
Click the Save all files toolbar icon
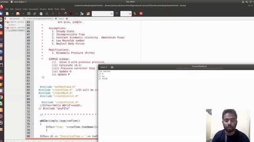click(x=35, y=14)
